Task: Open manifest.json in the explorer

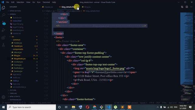Action: point(18,30)
